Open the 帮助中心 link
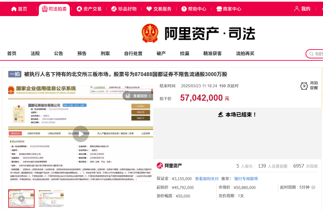323x210 pixels. click(197, 9)
